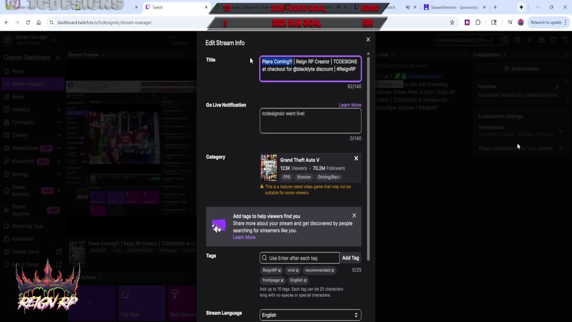Open the browser side panel icon
Viewport: 572px width, 322px height.
[494, 22]
